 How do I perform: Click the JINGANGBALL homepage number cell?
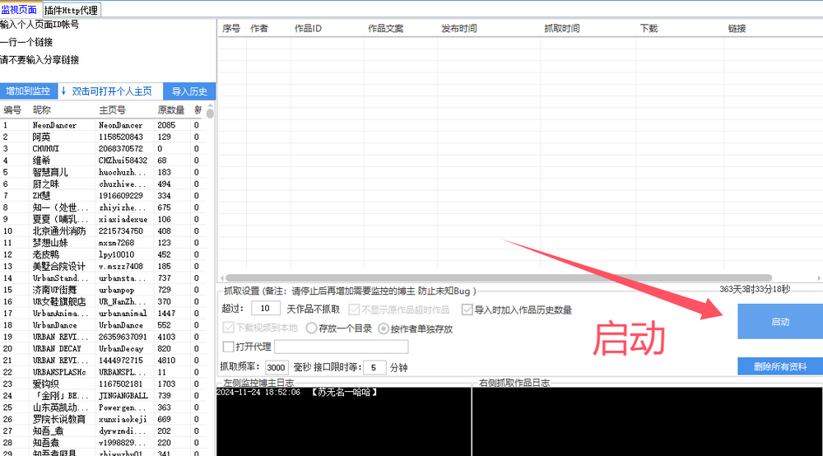point(123,396)
